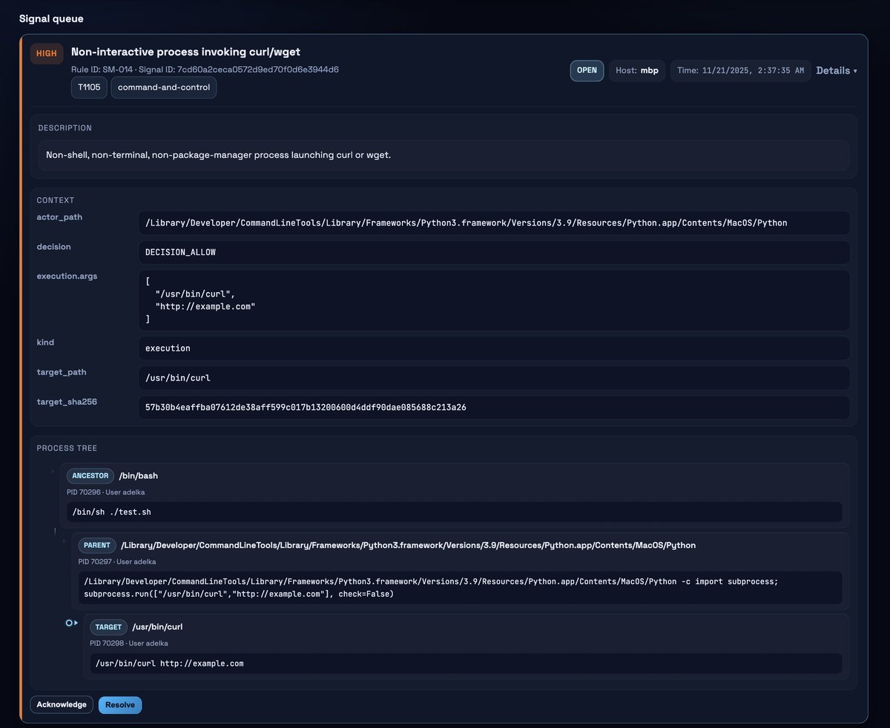Click the '/bin/sh ./test.sh' command line

tap(454, 512)
